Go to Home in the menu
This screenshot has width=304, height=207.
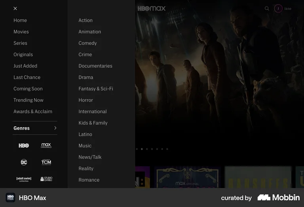point(20,20)
